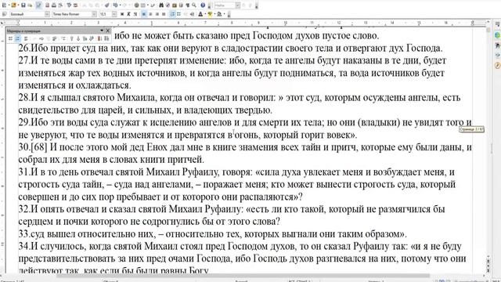This screenshot has height=282, width=501.
Task: Open sidebar Navigator compass icon
Action: pyautogui.click(x=498, y=66)
